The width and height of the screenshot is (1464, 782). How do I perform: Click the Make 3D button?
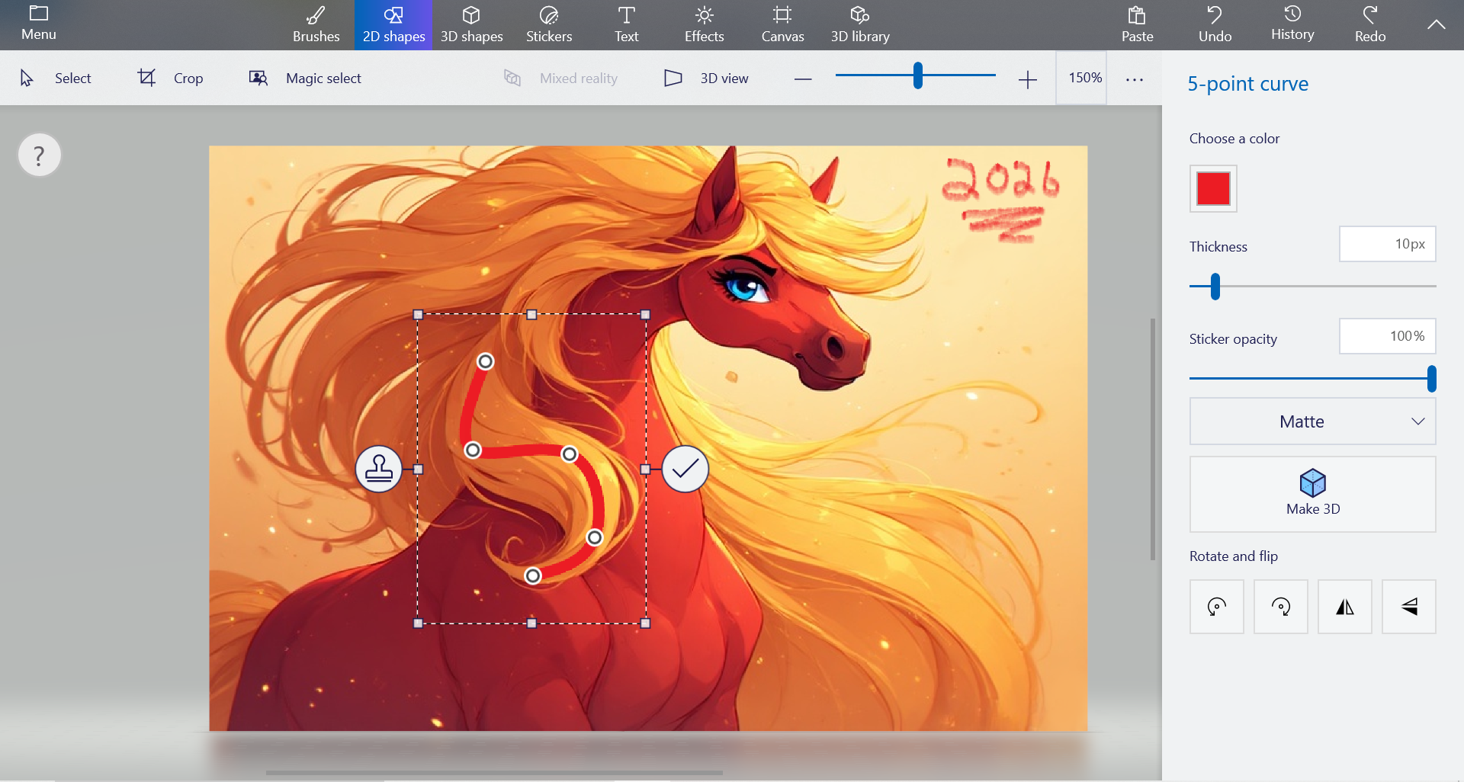tap(1312, 494)
